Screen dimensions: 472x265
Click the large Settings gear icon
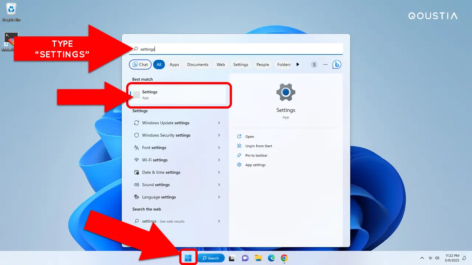click(x=286, y=92)
